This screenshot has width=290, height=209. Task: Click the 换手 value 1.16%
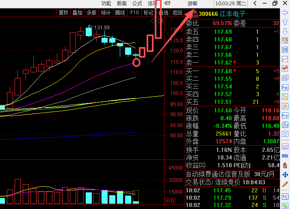(x=224, y=150)
